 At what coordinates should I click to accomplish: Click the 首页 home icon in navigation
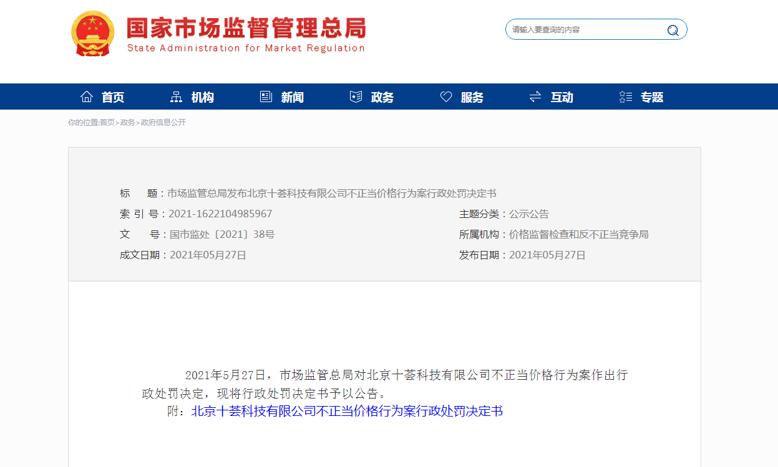[x=87, y=96]
